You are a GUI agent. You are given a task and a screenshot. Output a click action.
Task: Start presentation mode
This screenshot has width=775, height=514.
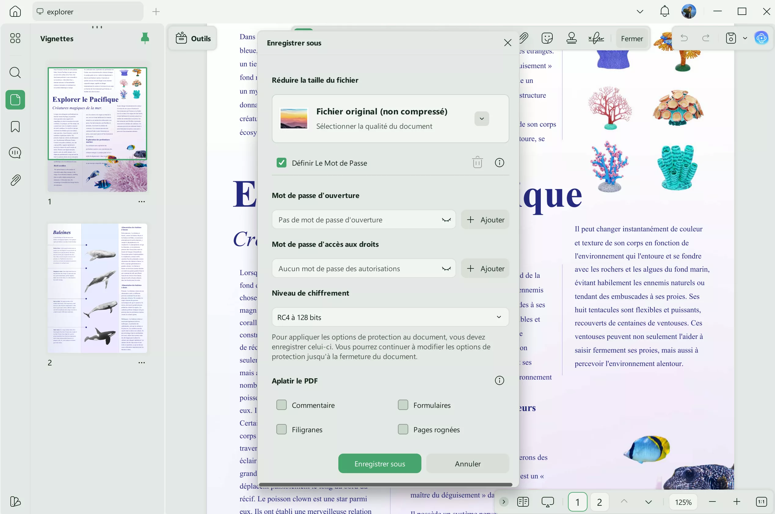pos(548,502)
